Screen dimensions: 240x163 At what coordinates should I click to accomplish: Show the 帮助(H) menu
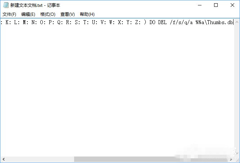click(87, 14)
